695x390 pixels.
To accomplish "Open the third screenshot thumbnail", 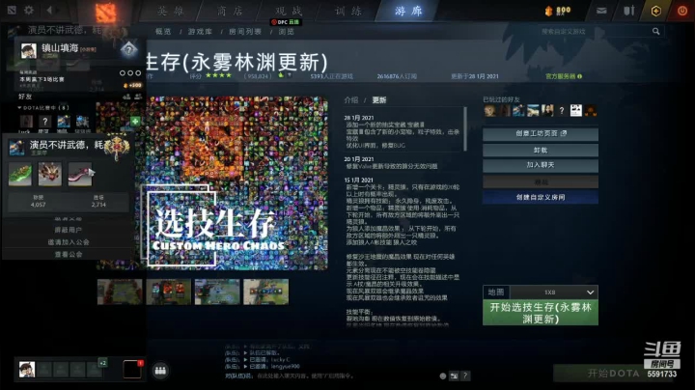I will [x=217, y=292].
